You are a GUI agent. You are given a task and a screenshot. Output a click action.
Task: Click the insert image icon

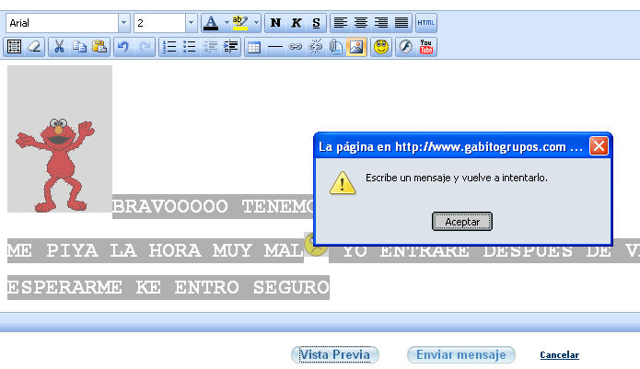click(357, 46)
